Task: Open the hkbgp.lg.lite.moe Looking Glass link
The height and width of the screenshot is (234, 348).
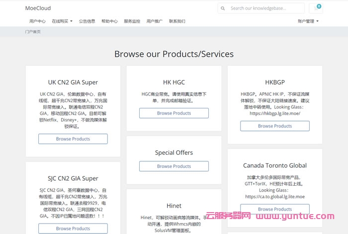Action: coord(275,113)
